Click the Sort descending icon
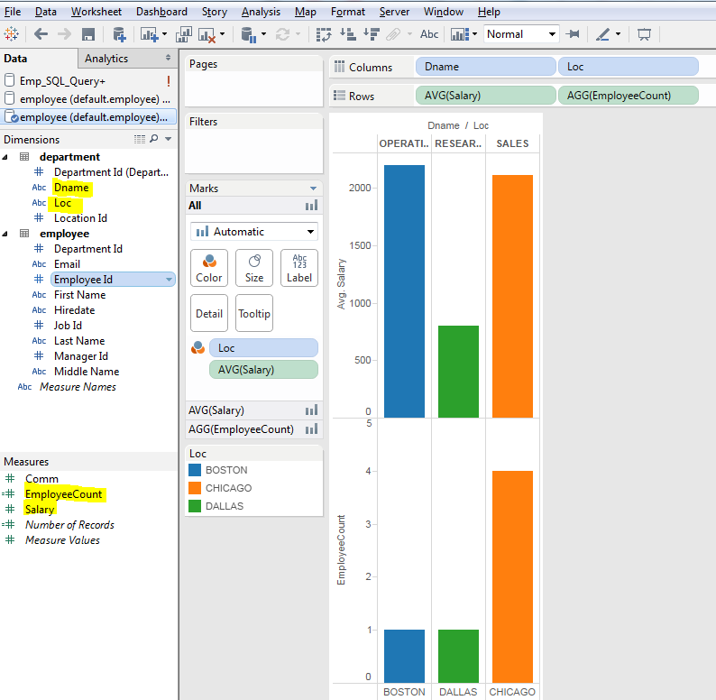The image size is (716, 700). click(372, 34)
